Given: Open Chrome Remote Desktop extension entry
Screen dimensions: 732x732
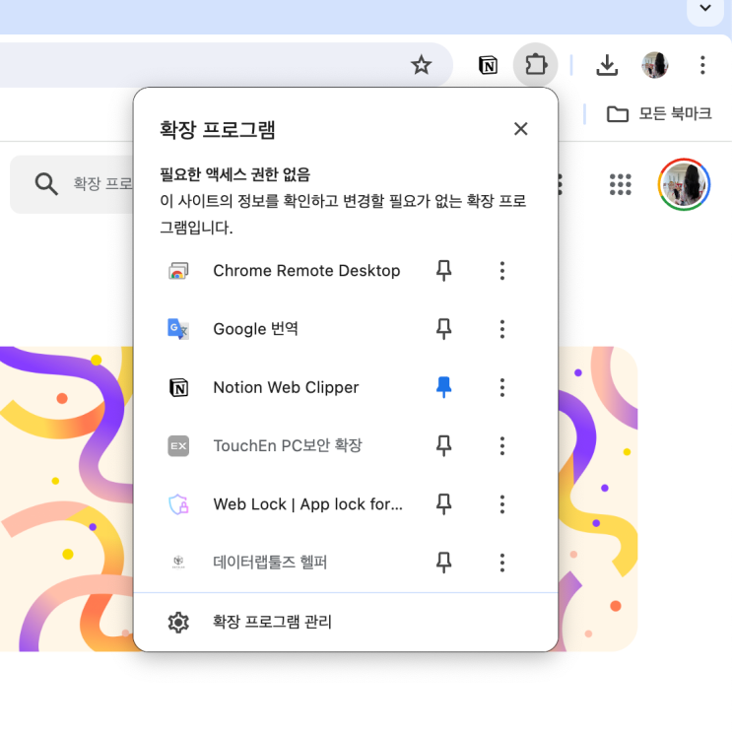Looking at the screenshot, I should 306,271.
